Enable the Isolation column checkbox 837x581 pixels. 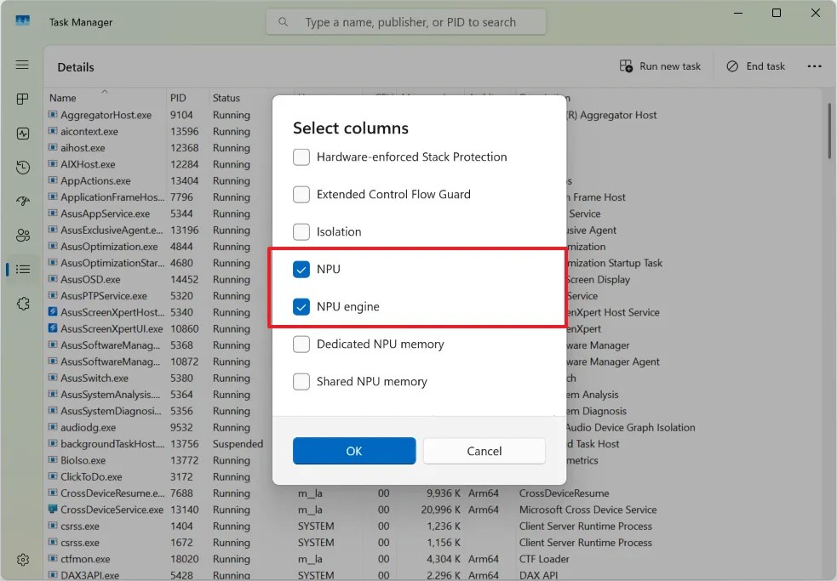[x=301, y=231]
